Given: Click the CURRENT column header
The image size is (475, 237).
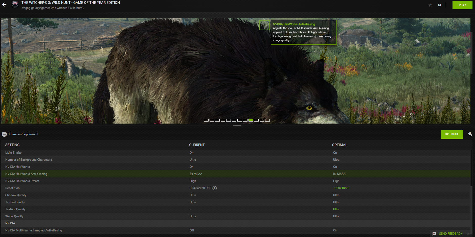Looking at the screenshot, I should [x=197, y=145].
